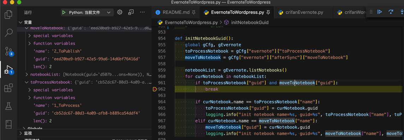404x140 pixels.
Task: Open Run and Debug view icon
Action: tap(9, 70)
